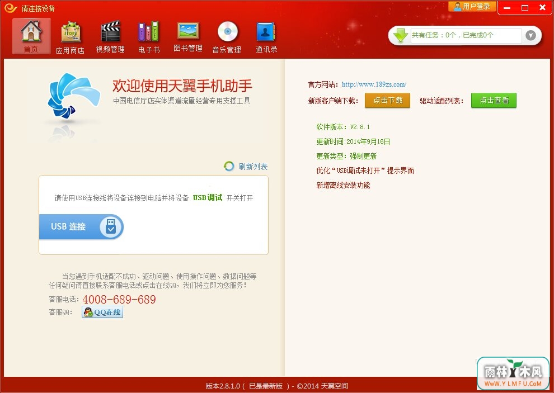The height and width of the screenshot is (393, 554).
Task: Click the 软件版本 V2.8.1 text
Action: coord(343,127)
